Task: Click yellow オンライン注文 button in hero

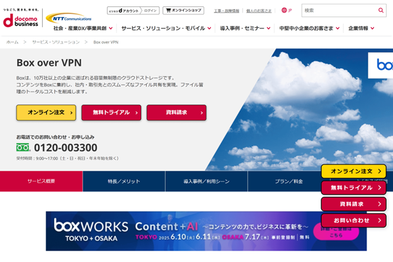Action: tap(46, 113)
